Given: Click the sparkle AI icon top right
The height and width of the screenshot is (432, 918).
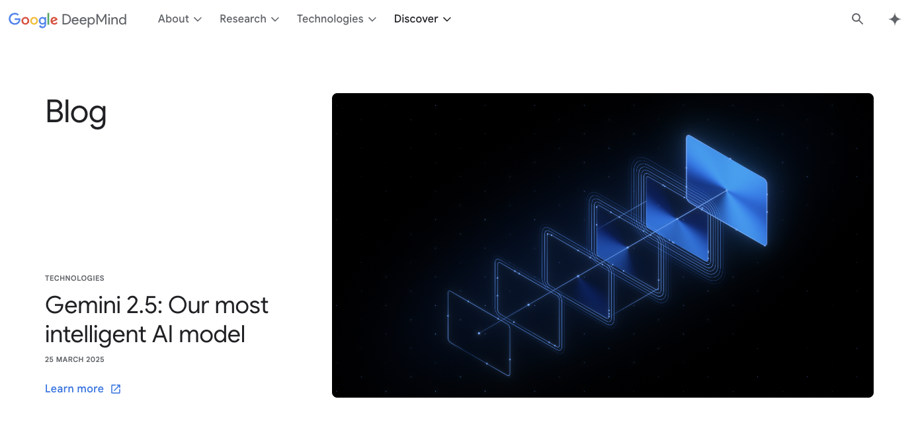Looking at the screenshot, I should tap(894, 19).
